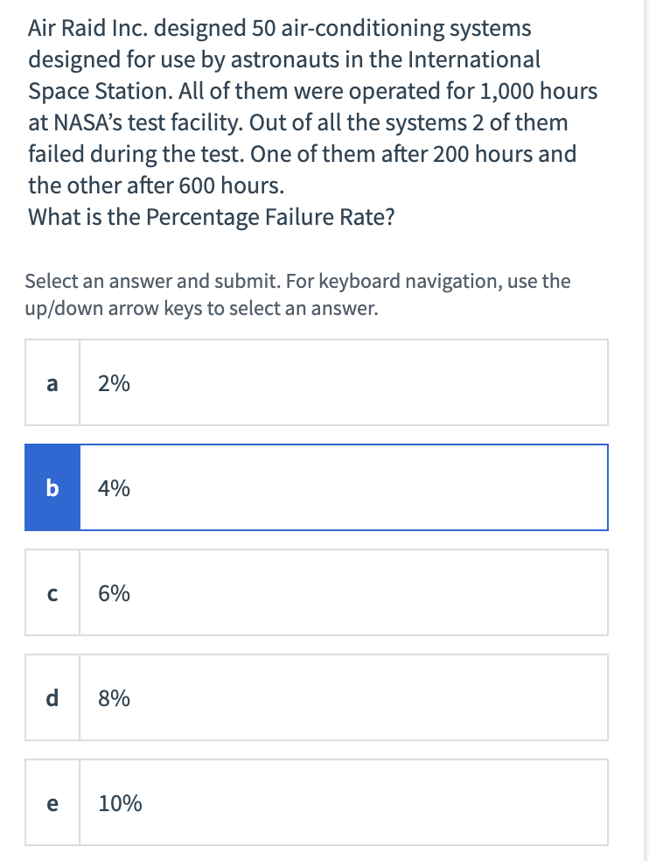This screenshot has width=649, height=861.
Task: Select the 6% answer text
Action: point(115,592)
